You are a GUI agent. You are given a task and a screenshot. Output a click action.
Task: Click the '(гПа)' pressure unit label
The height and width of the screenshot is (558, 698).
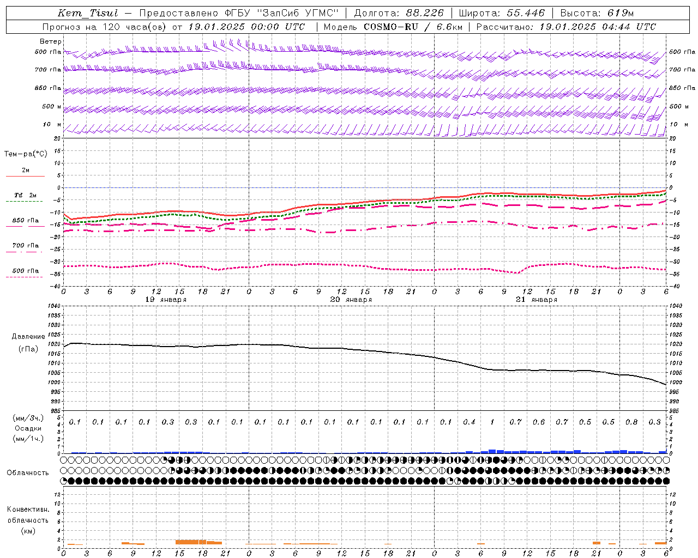(x=28, y=349)
